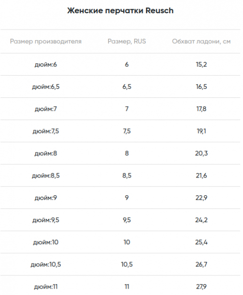
Task: Click the palm girth value 17,8
Action: 201,109
